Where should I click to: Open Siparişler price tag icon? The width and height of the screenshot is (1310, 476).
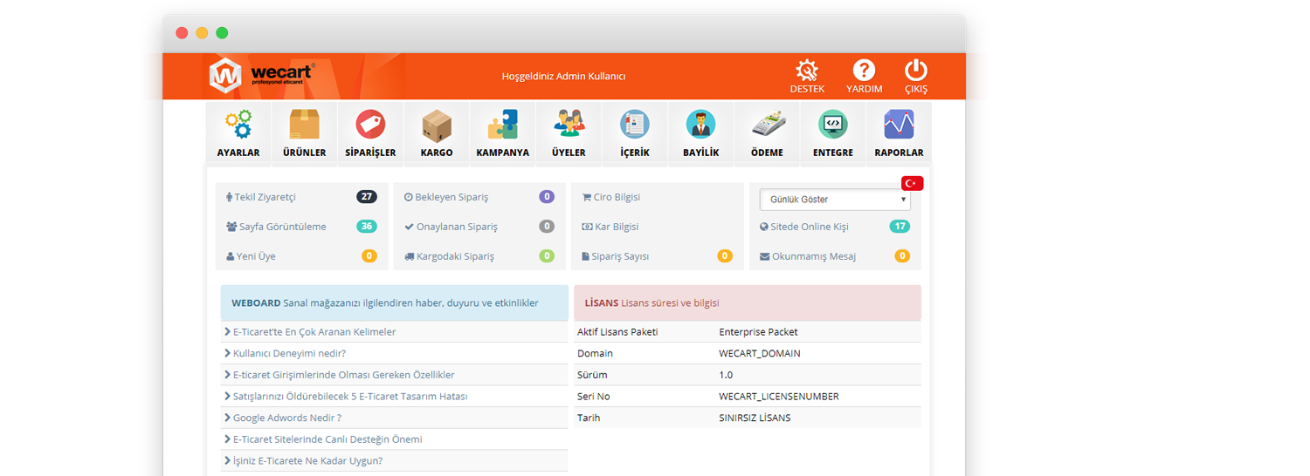(x=370, y=126)
